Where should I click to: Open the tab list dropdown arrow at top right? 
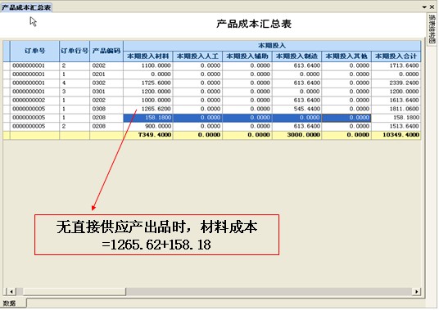point(424,7)
